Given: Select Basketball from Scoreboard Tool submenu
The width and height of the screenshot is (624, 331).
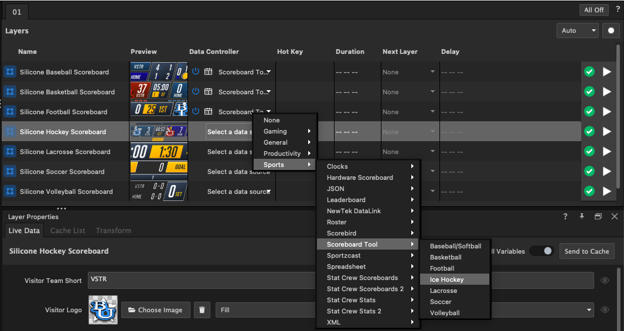Looking at the screenshot, I should click(455, 257).
